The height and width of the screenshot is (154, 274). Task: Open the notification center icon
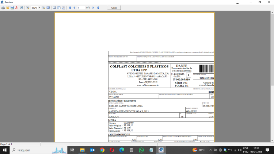pos(267,150)
